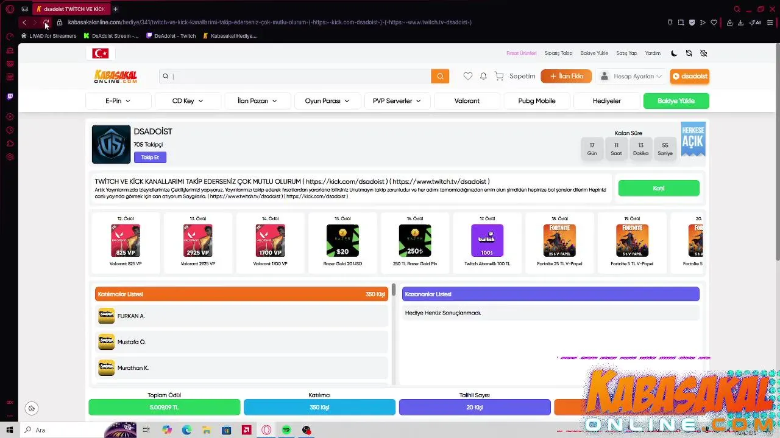The image size is (780, 438).
Task: Click the Valorant 825 VP prize thumbnail
Action: click(126, 241)
